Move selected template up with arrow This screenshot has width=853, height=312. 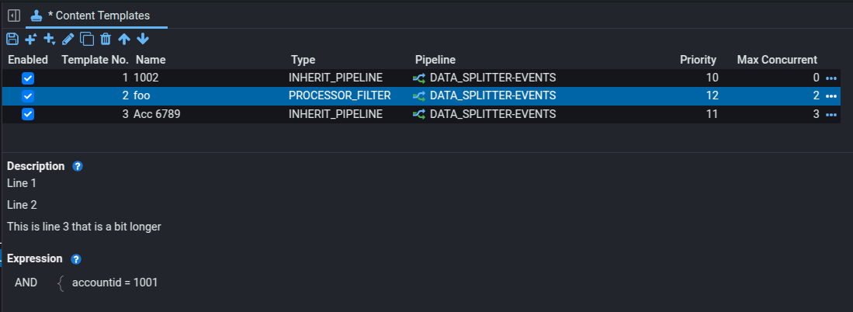124,39
